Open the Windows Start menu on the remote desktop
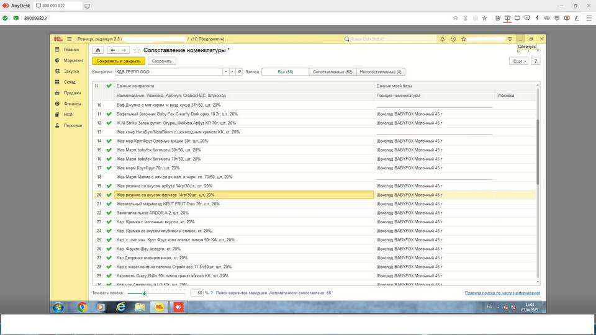The width and height of the screenshot is (596, 335). coord(58,307)
